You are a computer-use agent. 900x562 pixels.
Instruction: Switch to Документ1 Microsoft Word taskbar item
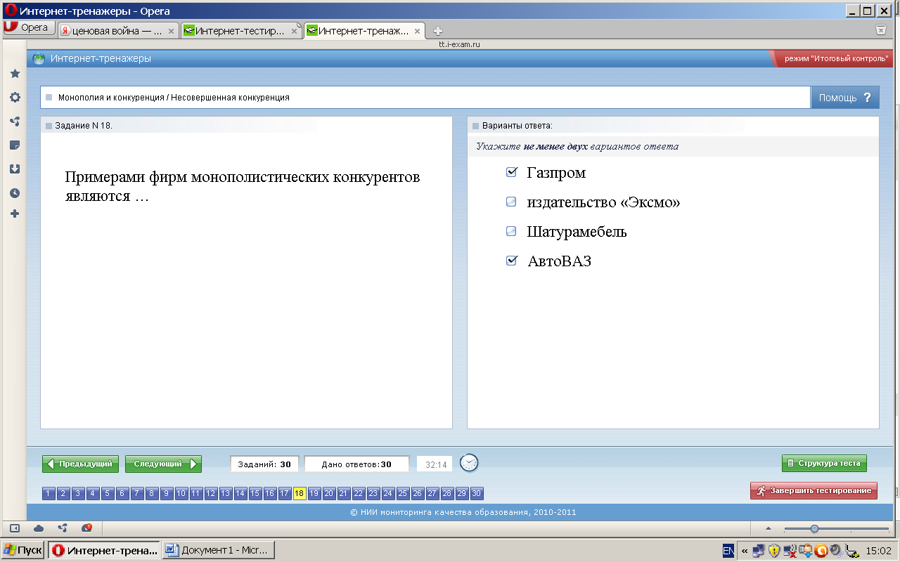pos(219,550)
